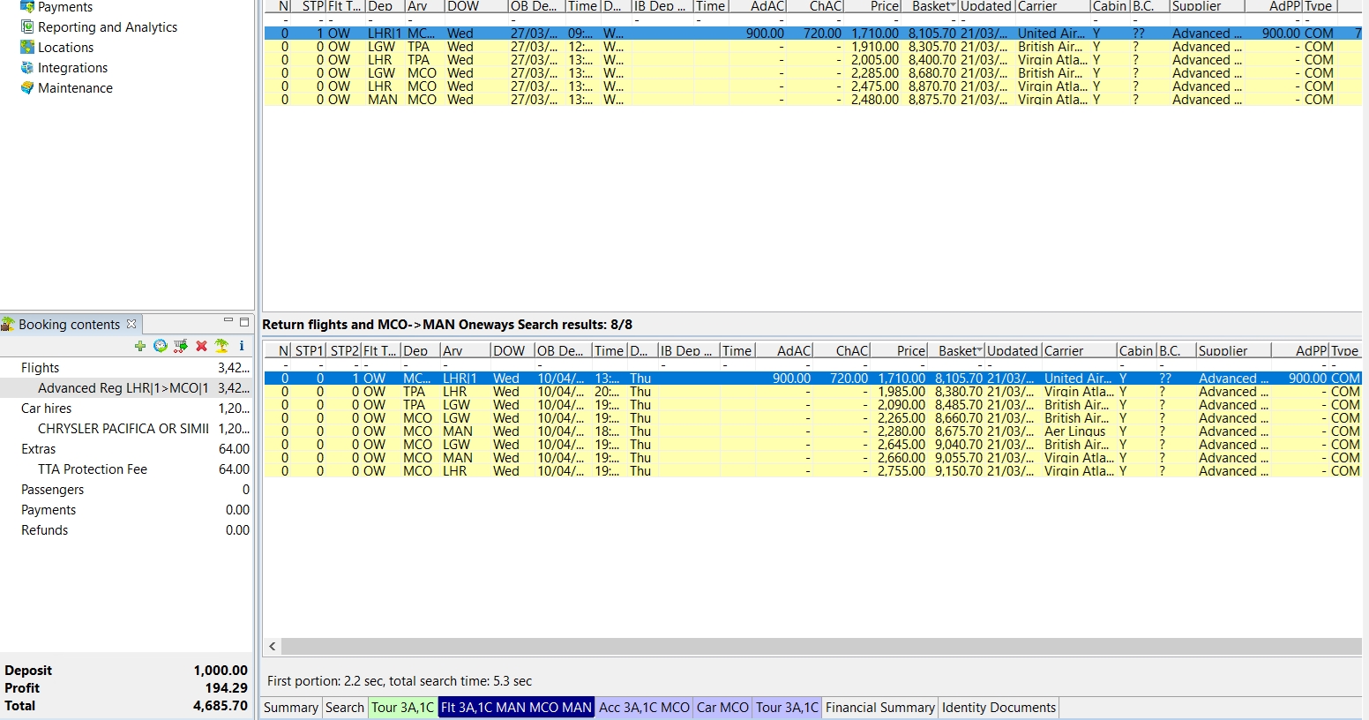Viewport: 1369px width, 720px height.
Task: Select Advanced Reg LHR|1>MCO|1 flight item
Action: tap(127, 387)
